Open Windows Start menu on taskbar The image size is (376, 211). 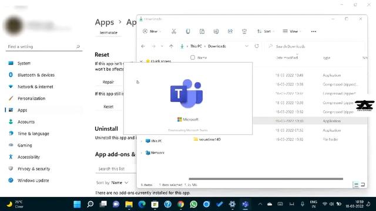click(x=77, y=204)
